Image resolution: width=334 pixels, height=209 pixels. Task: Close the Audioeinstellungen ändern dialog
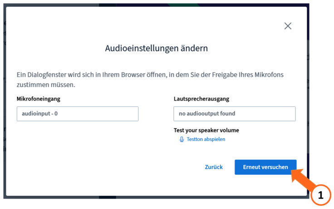point(288,26)
